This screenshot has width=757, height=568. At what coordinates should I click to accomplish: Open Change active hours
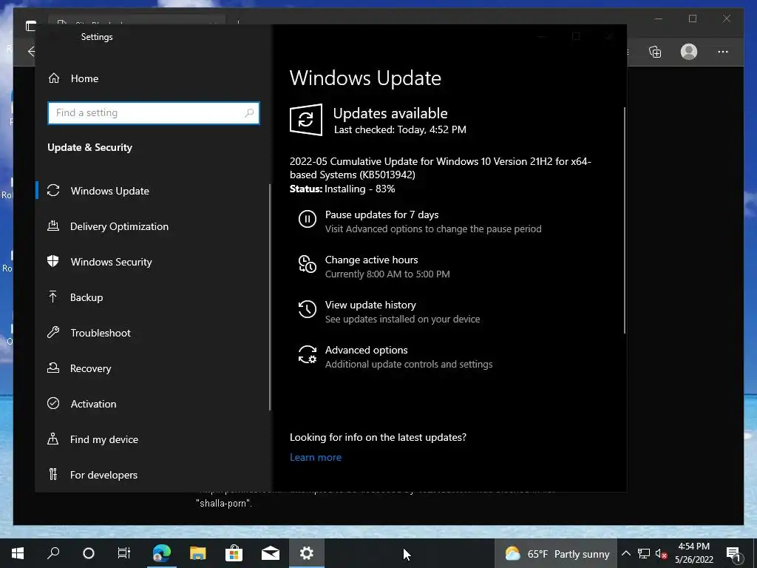[371, 260]
